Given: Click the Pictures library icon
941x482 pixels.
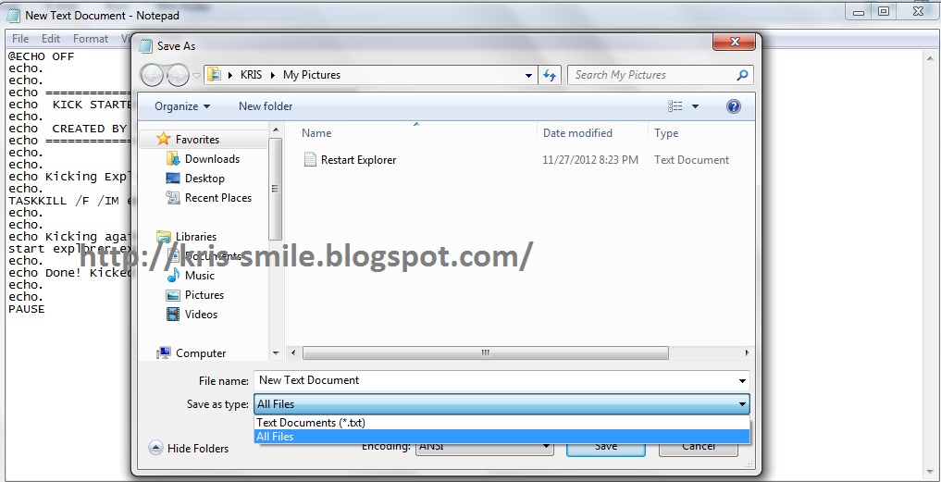Looking at the screenshot, I should 173,295.
